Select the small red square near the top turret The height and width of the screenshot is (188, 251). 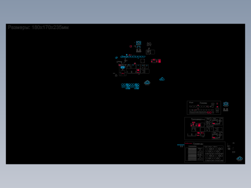click(131, 46)
